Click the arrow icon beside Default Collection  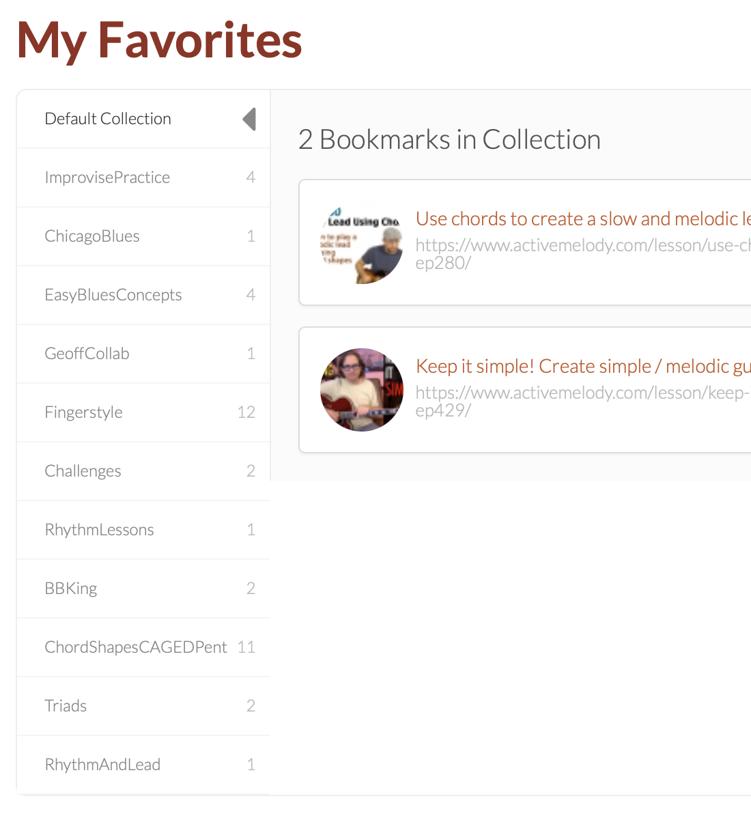click(249, 119)
